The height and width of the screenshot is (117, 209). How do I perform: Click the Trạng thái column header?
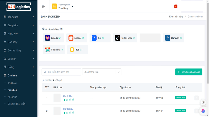[180, 87]
